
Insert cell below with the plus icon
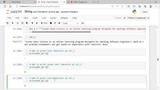click(12, 23)
